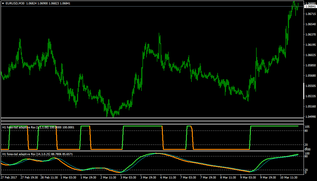Image resolution: width=317 pixels, height=181 pixels.
Task: Click the 105 scale value in first Rsx window
Action: pyautogui.click(x=307, y=127)
